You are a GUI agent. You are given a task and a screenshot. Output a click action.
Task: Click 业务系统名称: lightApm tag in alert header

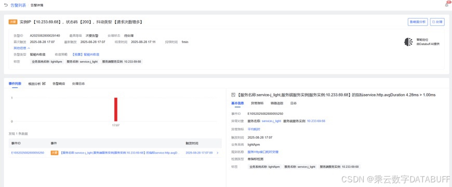(47, 62)
